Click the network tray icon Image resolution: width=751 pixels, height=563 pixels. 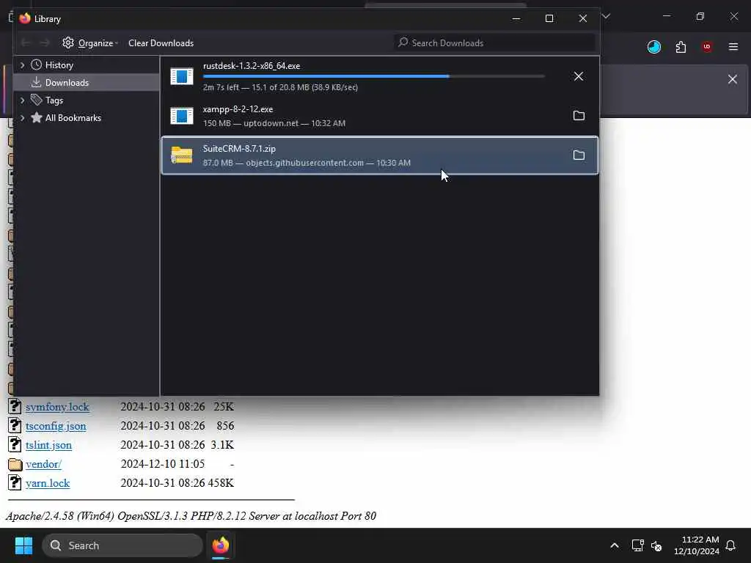pos(637,545)
